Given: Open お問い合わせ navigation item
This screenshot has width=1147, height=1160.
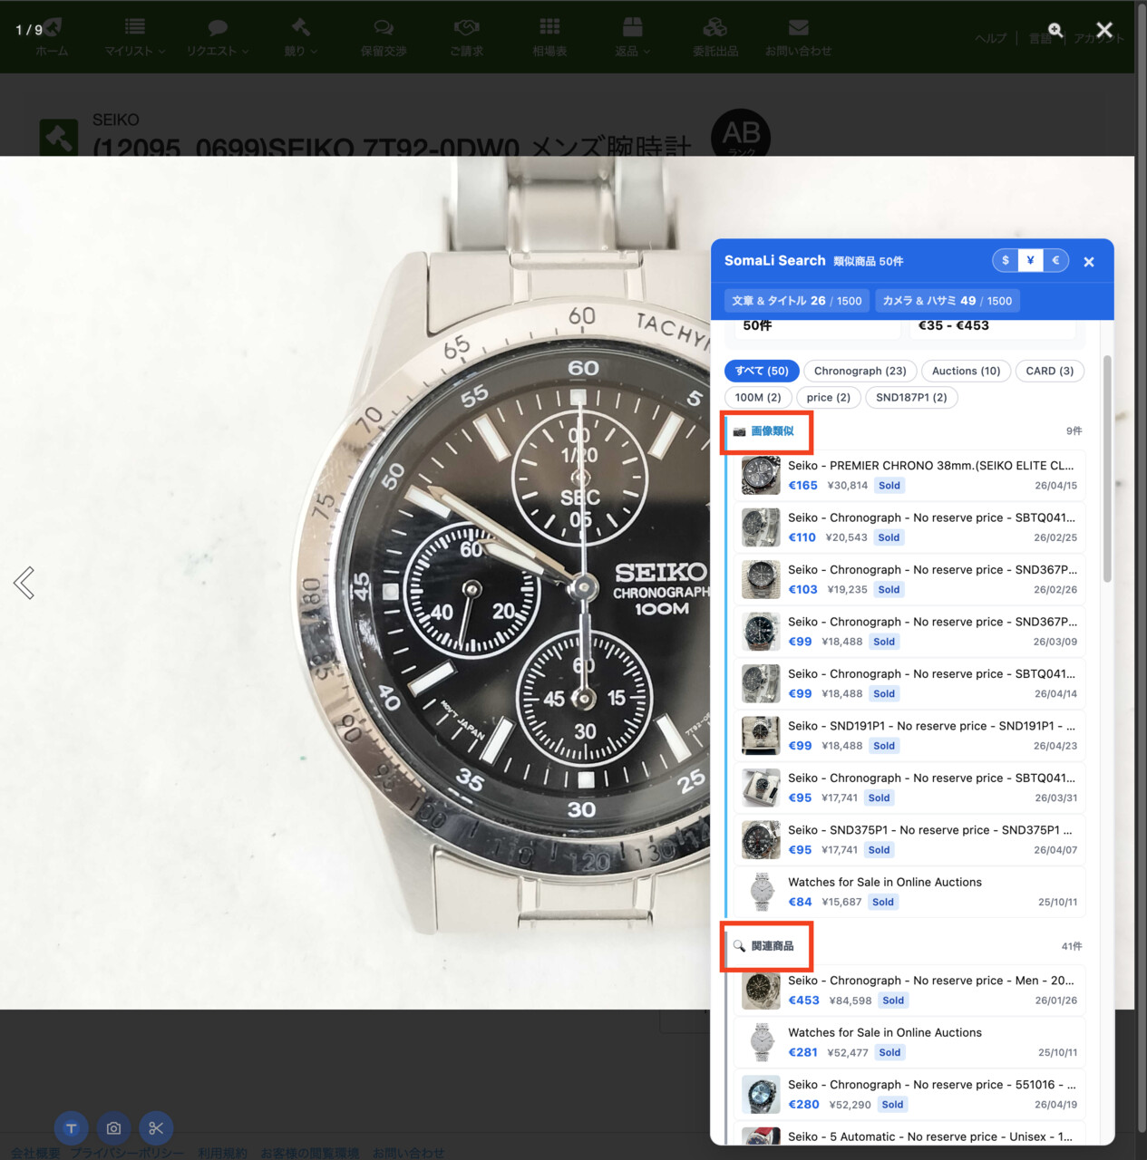Looking at the screenshot, I should click(798, 38).
